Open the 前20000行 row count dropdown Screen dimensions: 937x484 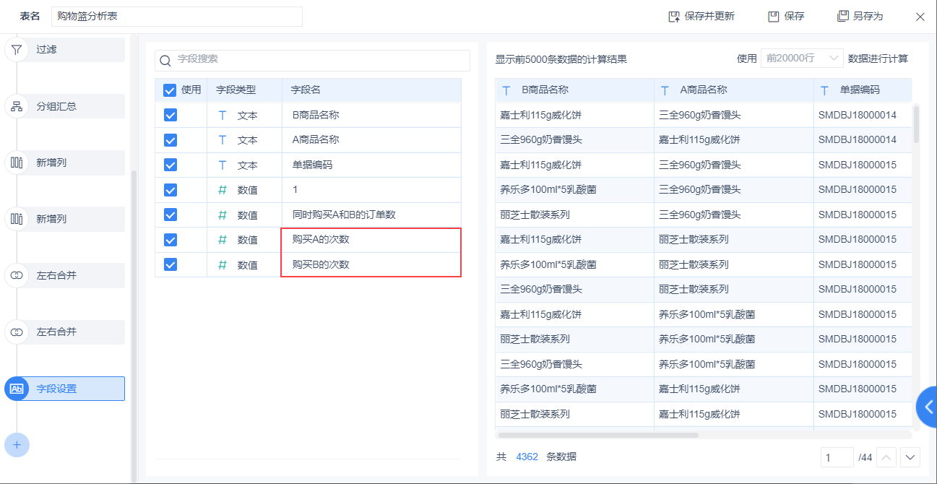pyautogui.click(x=802, y=59)
